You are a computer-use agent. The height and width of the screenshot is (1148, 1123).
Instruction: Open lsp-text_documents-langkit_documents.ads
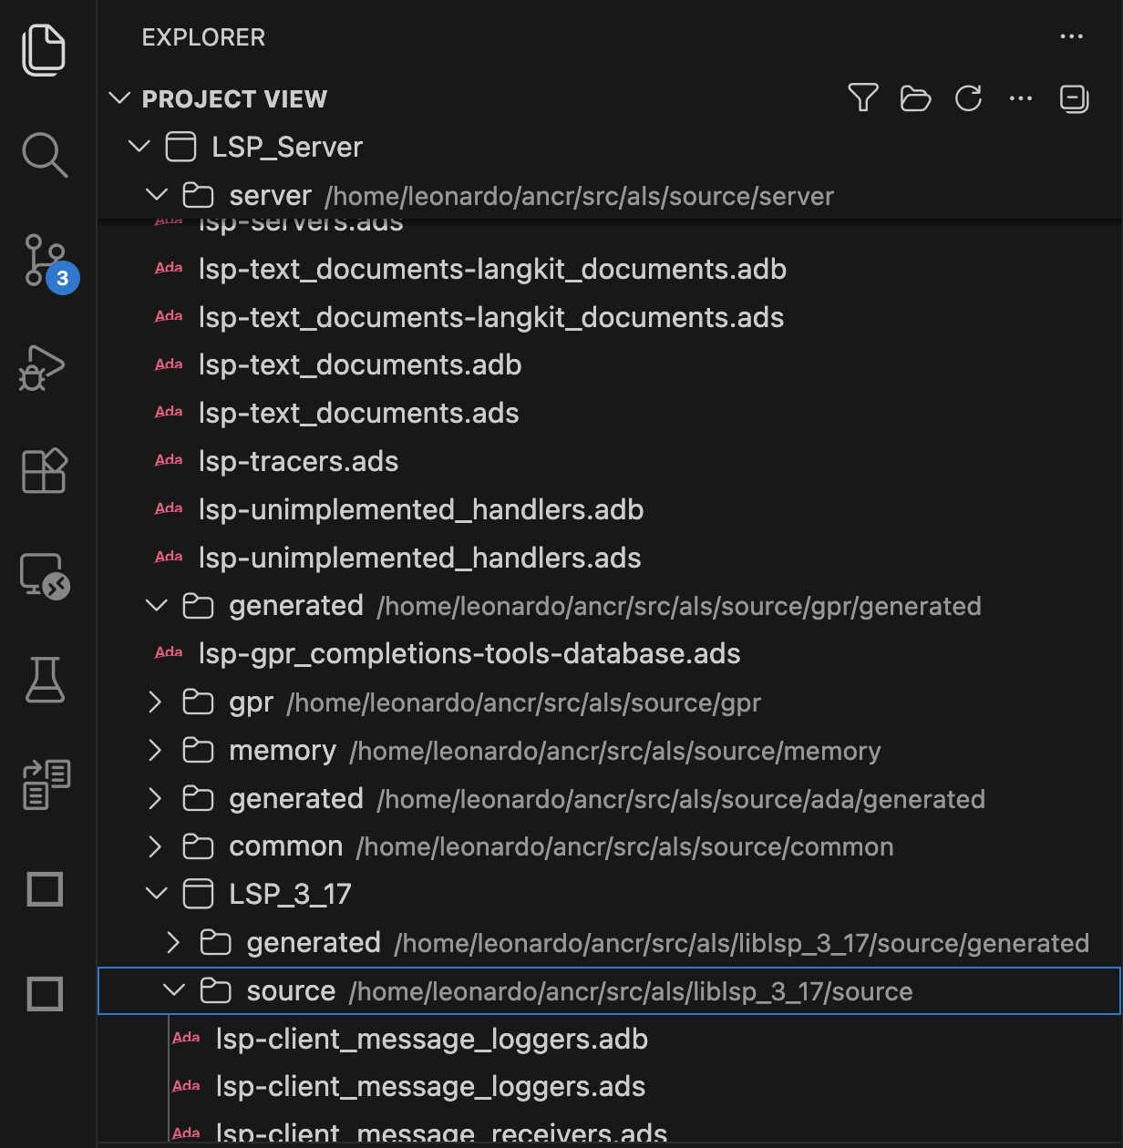[491, 317]
